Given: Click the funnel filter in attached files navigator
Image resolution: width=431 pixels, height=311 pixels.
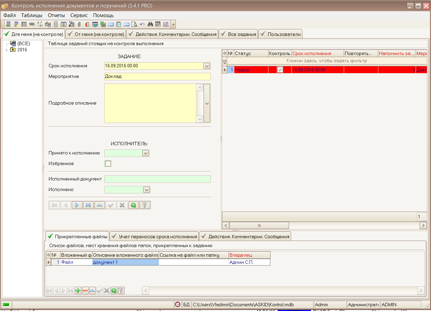Looking at the screenshot, I should point(121,290).
